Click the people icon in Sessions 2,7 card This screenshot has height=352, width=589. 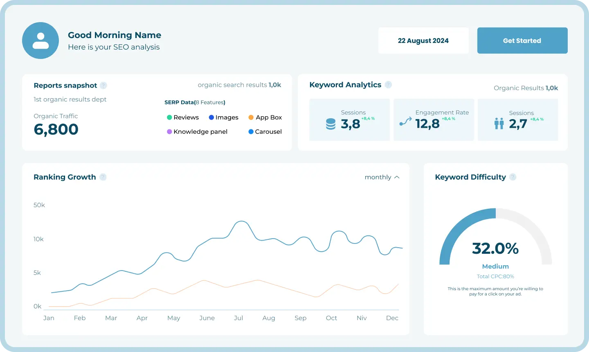499,124
